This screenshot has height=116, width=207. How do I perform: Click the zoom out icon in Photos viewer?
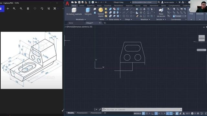(21, 9)
